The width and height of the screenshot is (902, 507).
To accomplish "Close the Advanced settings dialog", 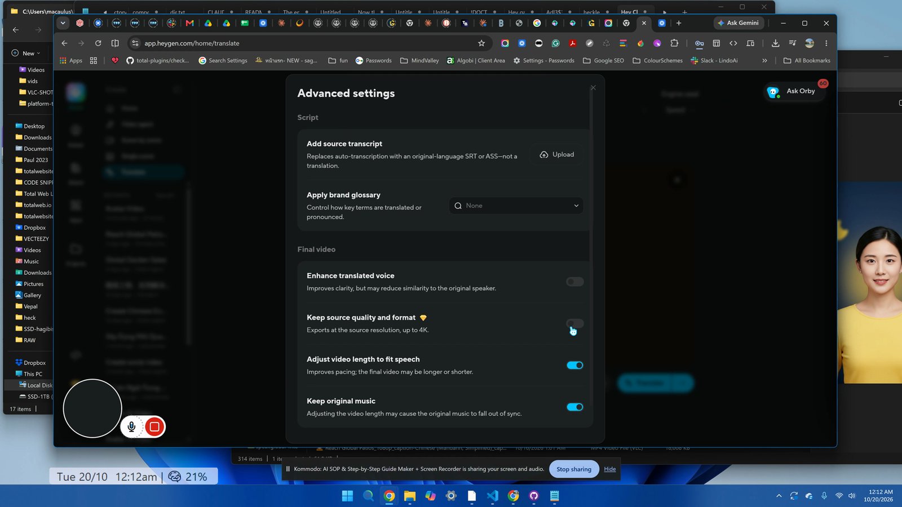I will coord(593,88).
